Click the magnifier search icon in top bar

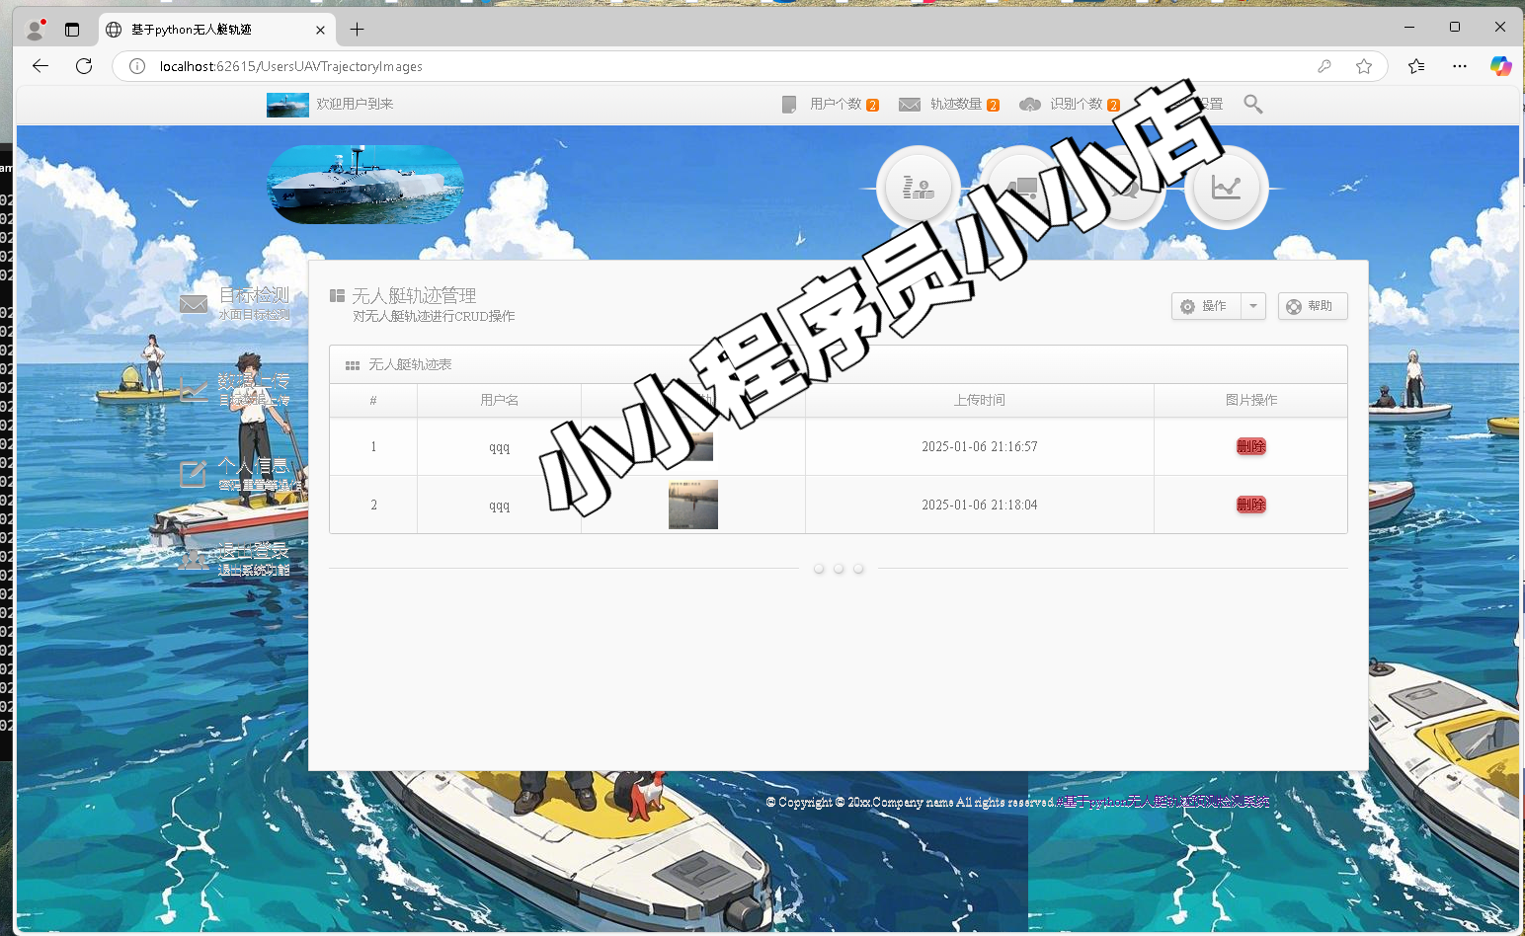pyautogui.click(x=1253, y=104)
